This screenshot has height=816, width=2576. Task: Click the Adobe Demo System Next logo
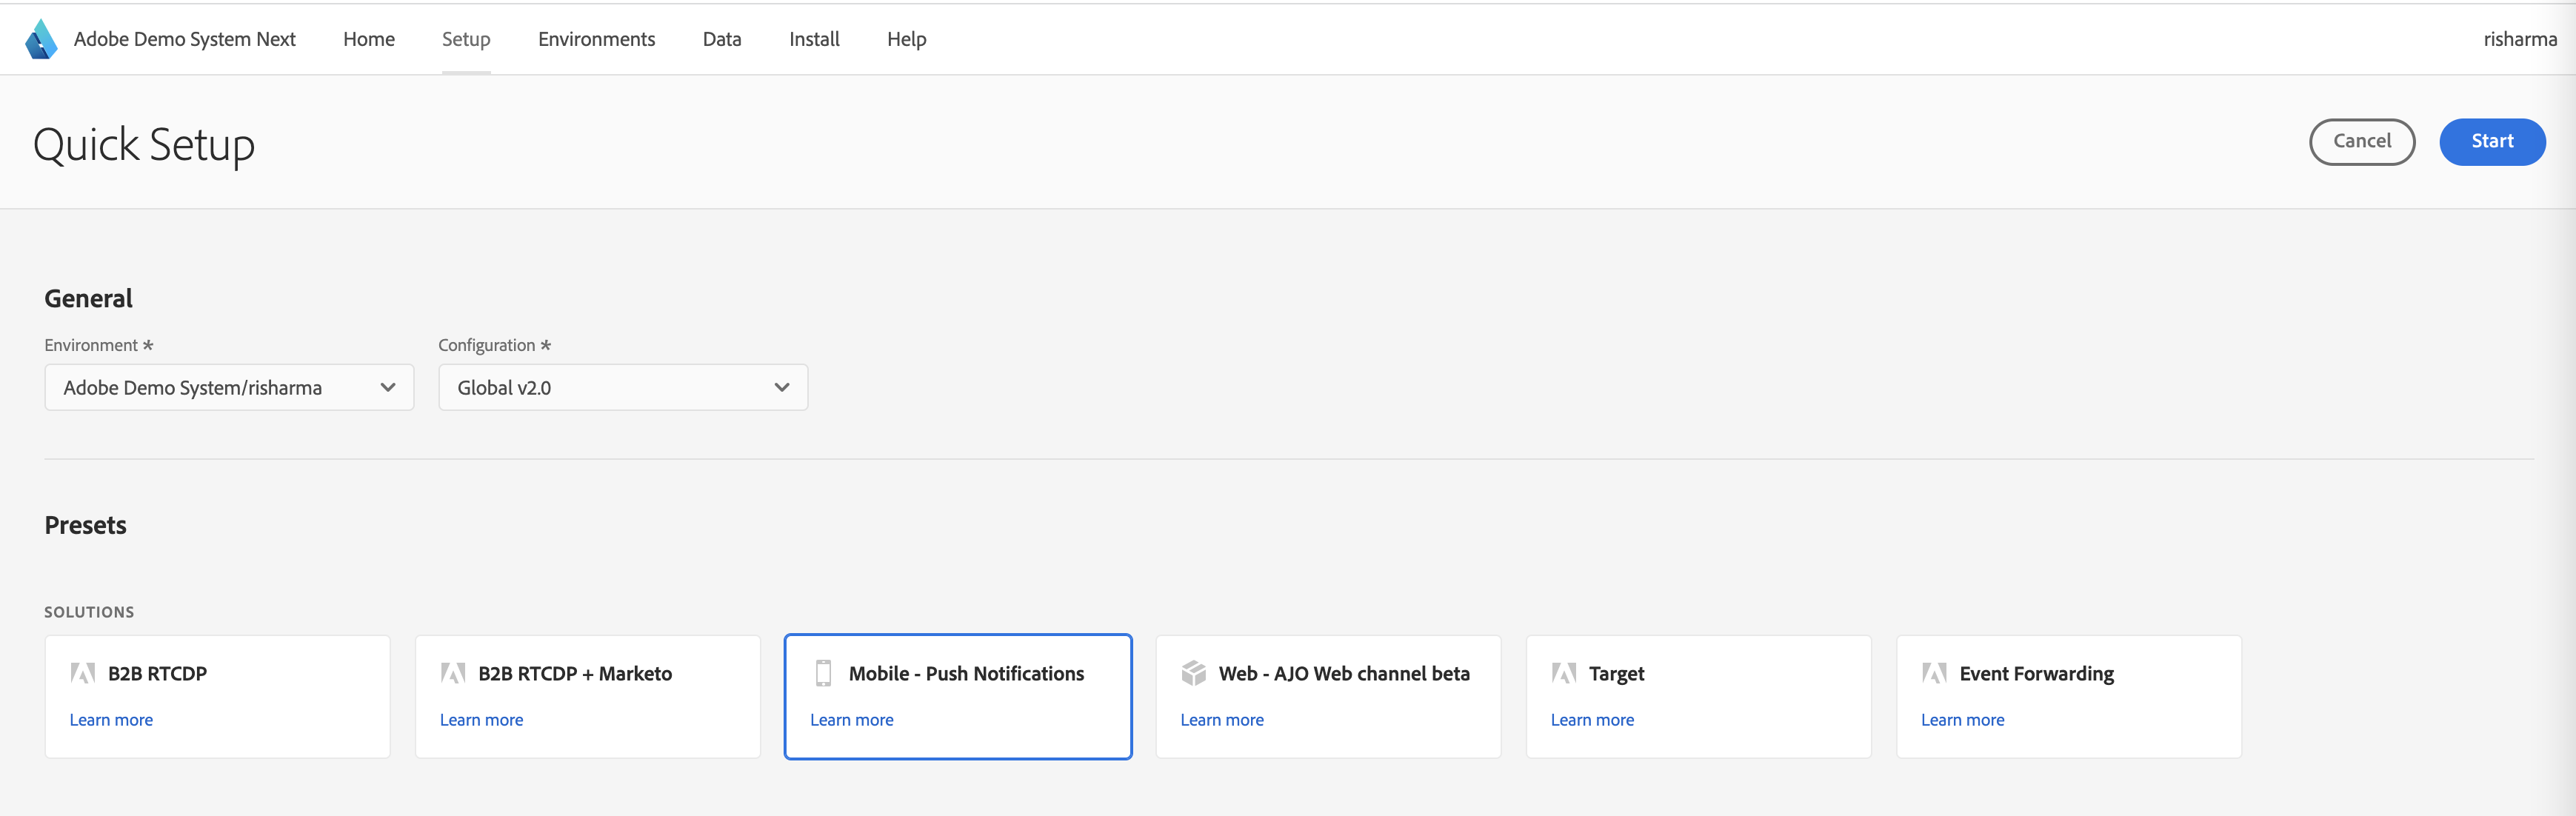[x=41, y=39]
